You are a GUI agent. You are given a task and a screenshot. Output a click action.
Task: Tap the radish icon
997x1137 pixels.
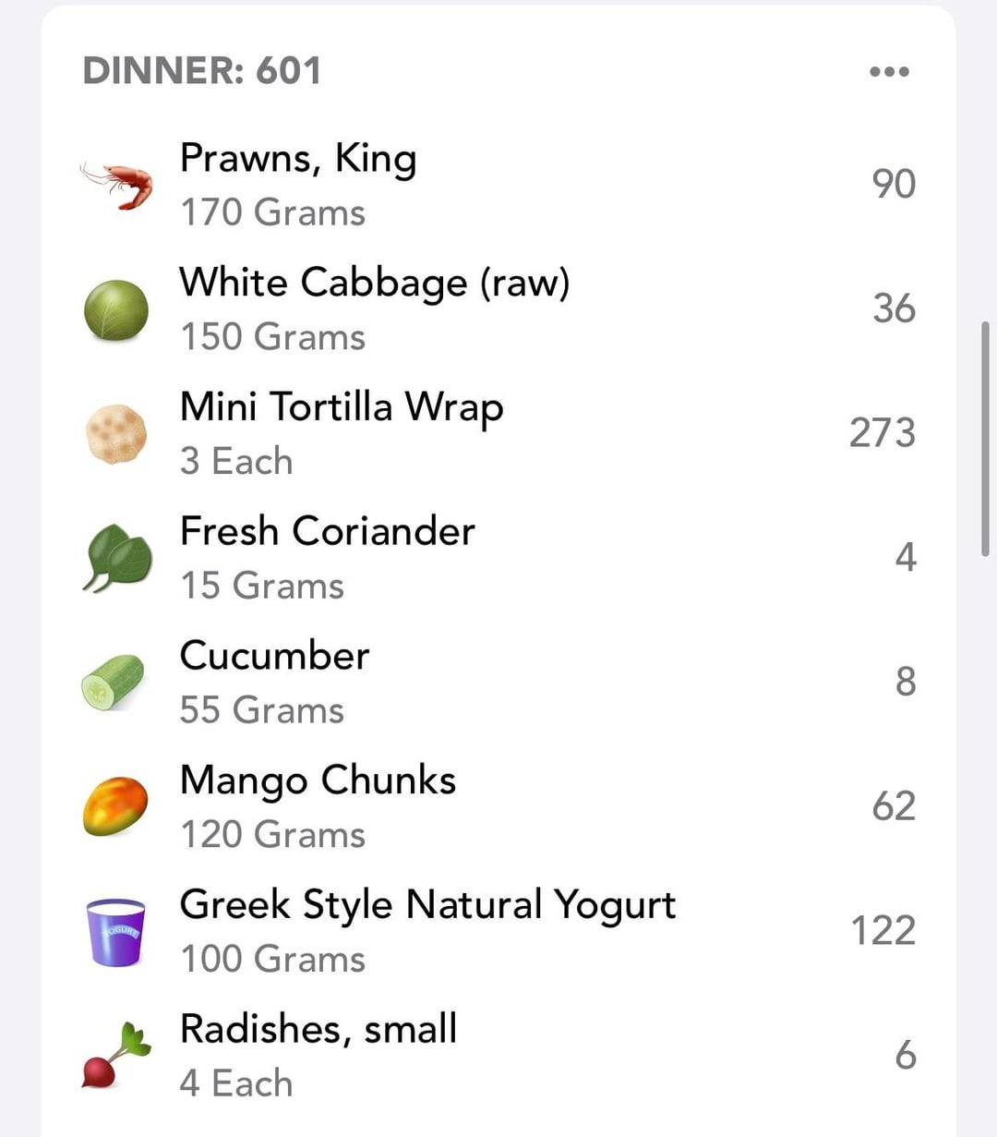(x=115, y=1056)
